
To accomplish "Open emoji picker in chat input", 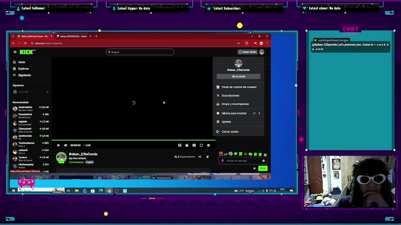I will [x=263, y=161].
